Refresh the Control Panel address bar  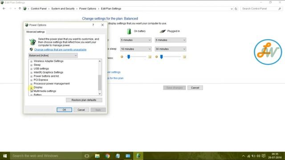coord(236,9)
